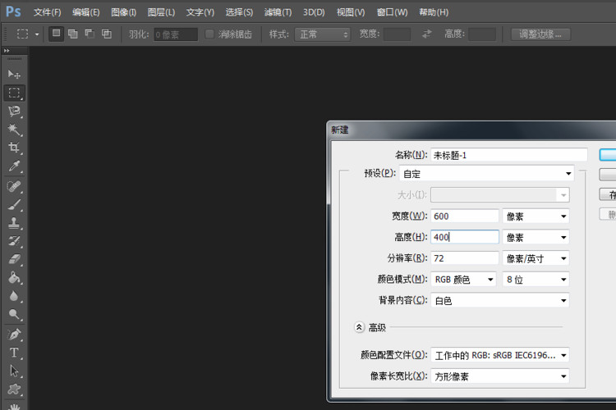Open the 3D(D) menu
The image size is (616, 410).
314,12
